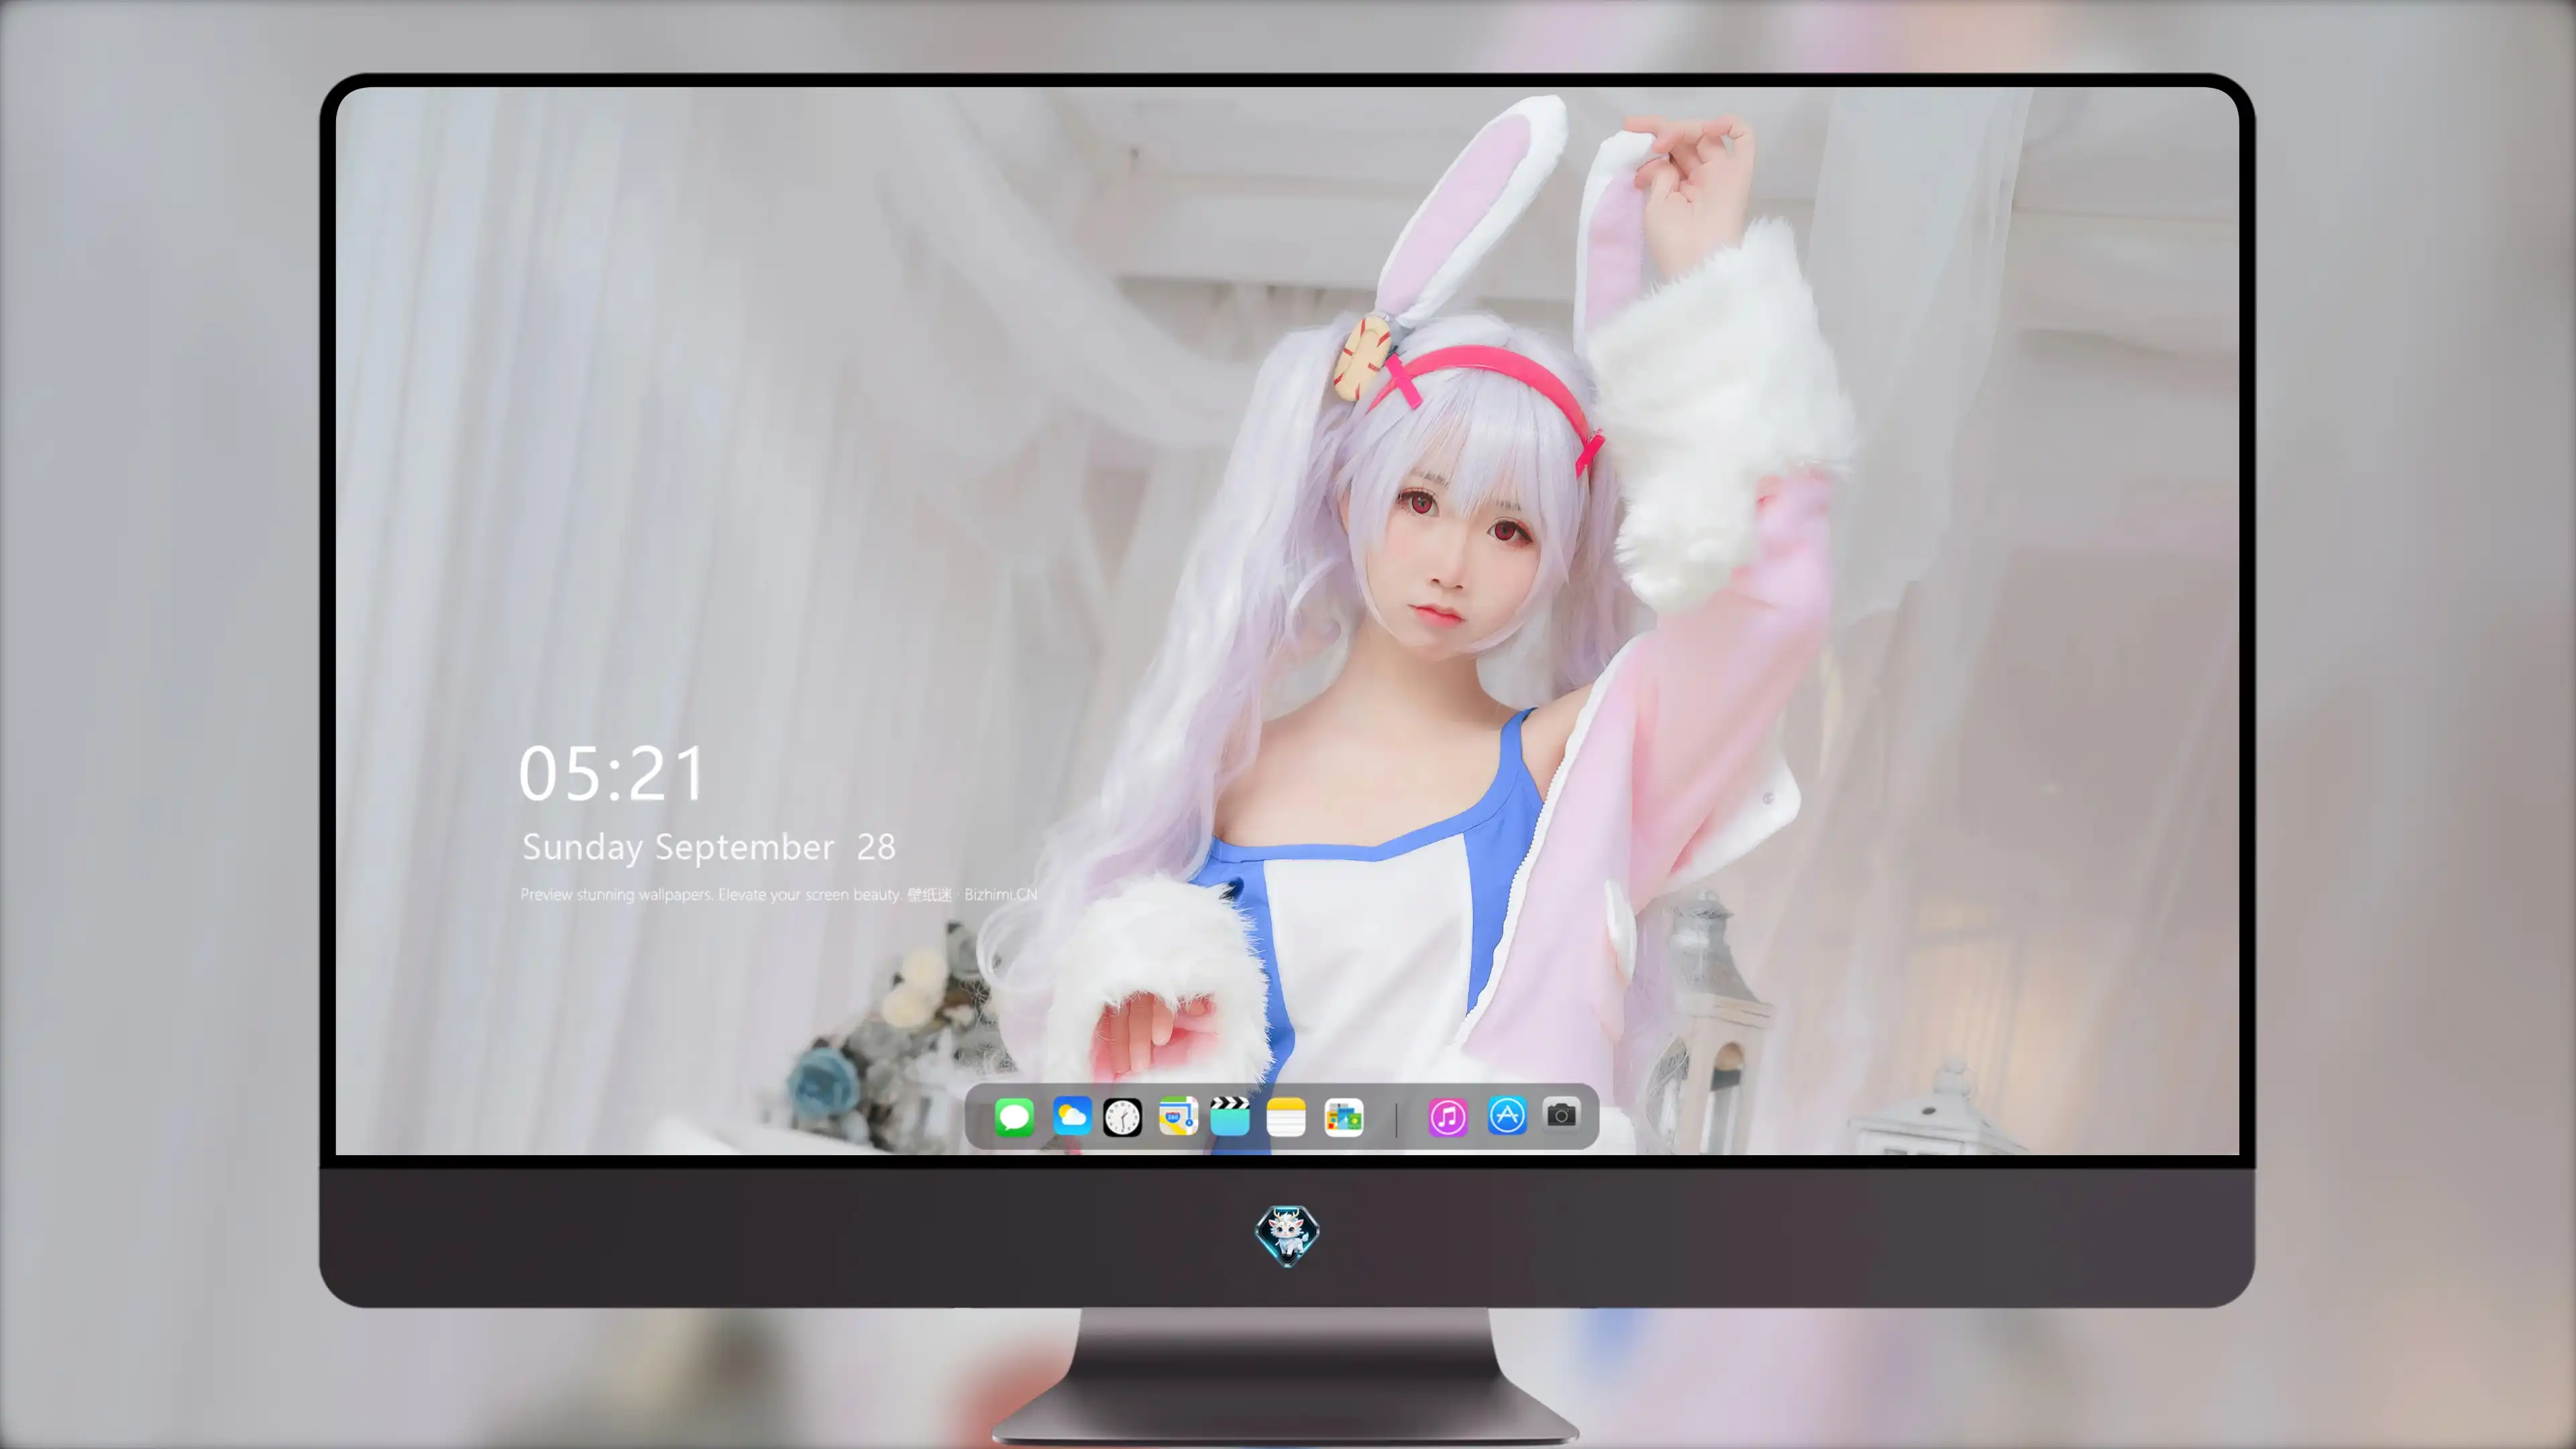Click the dragon mascot logo below screen
Image resolution: width=2576 pixels, height=1449 pixels.
pyautogui.click(x=1287, y=1235)
